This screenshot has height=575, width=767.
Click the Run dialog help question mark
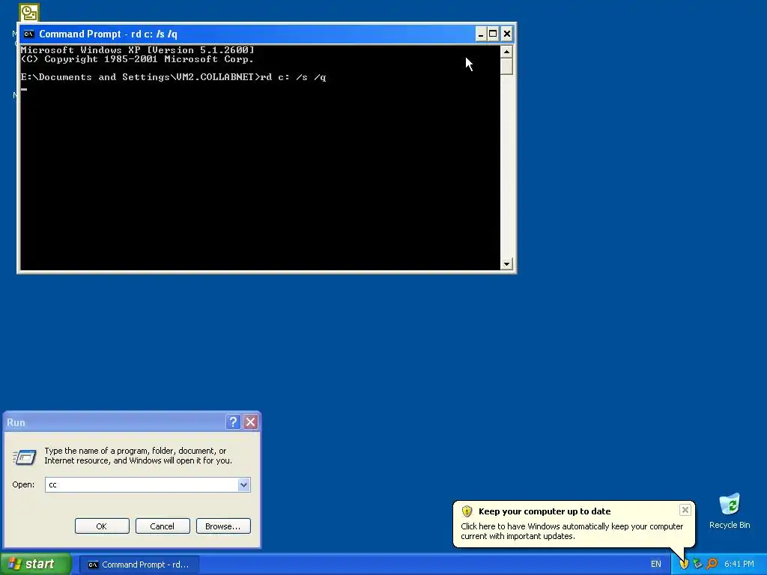(234, 422)
